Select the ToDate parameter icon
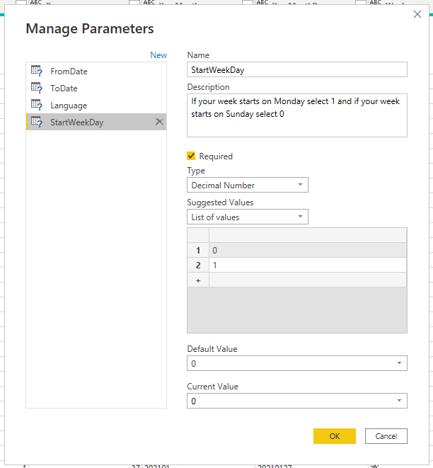 [x=37, y=88]
